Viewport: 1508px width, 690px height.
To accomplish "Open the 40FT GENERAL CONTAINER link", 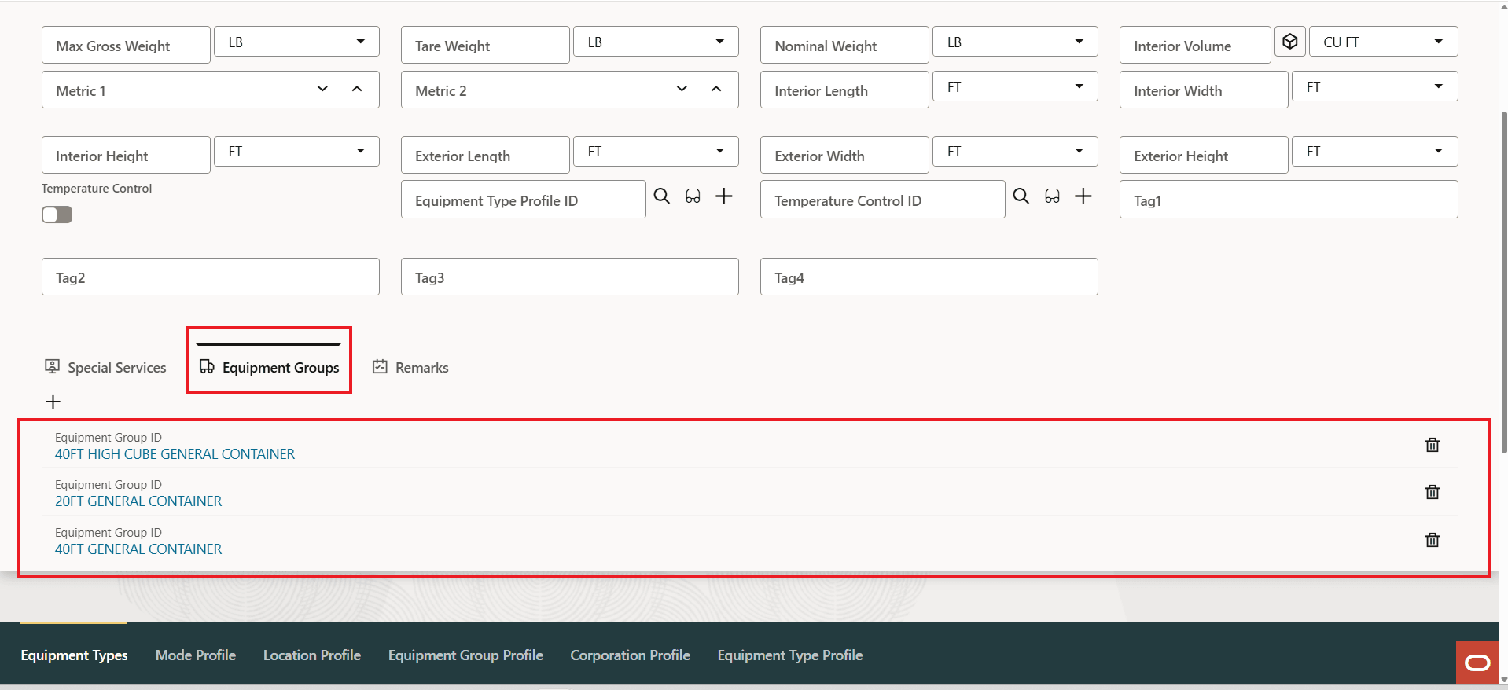I will pos(138,549).
